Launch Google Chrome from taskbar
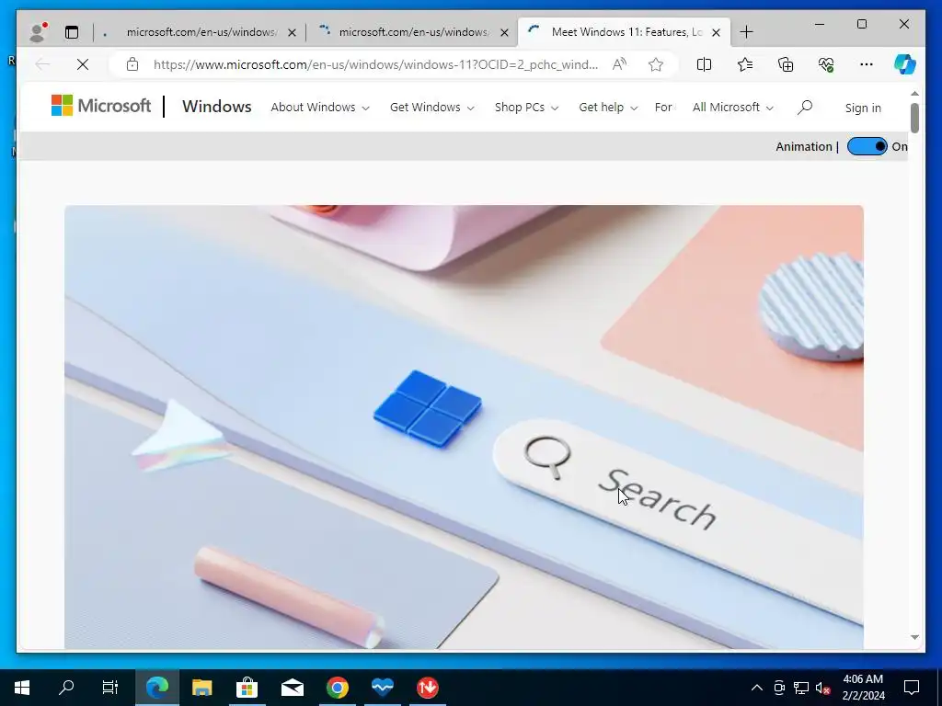This screenshot has height=706, width=942. (x=337, y=688)
